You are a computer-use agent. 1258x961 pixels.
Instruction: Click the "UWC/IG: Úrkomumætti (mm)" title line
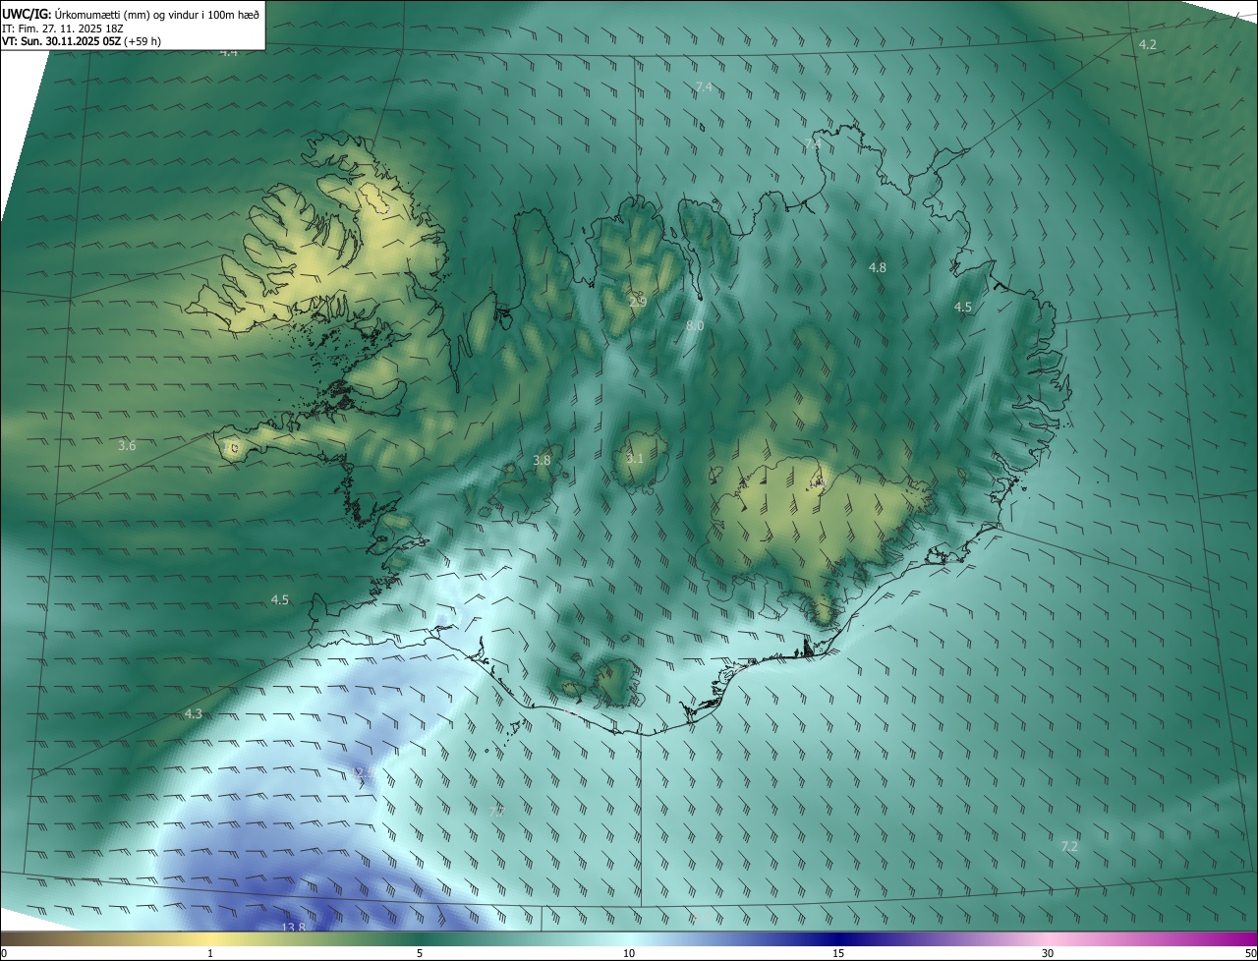point(131,13)
